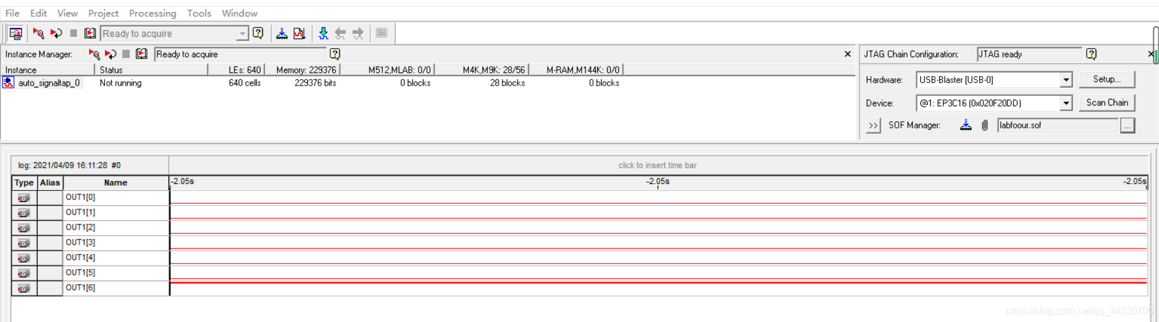Expand SOF Manager with the >> button
Screen dimensions: 1159x322
pyautogui.click(x=873, y=125)
